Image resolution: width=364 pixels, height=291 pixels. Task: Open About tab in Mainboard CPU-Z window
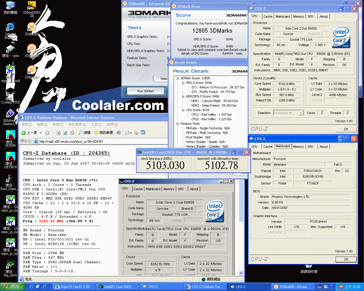coord(323,147)
